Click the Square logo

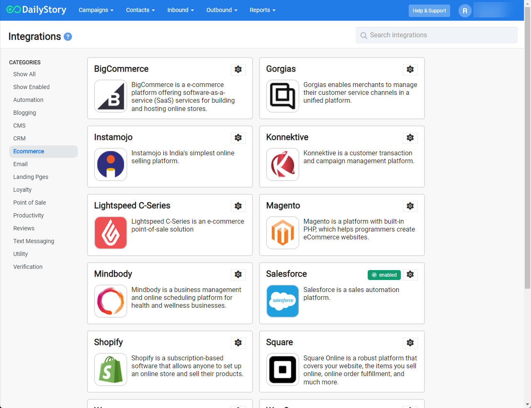(283, 369)
